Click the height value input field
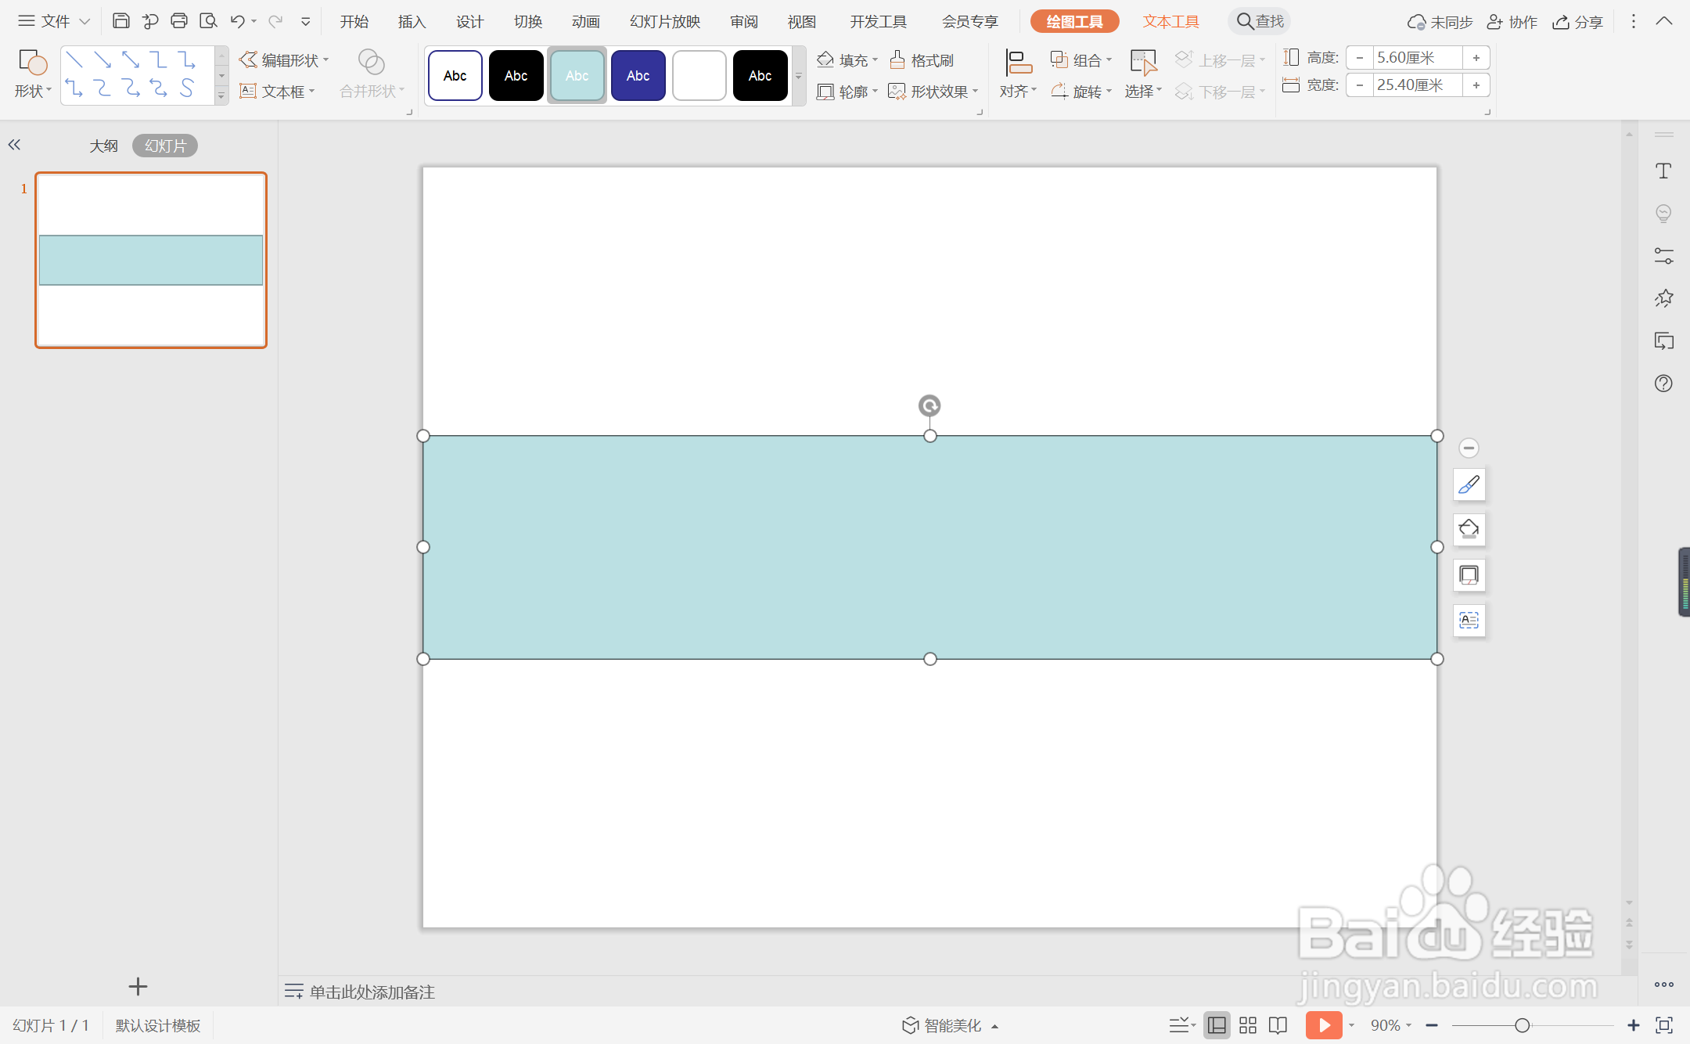This screenshot has width=1690, height=1044. pyautogui.click(x=1417, y=57)
